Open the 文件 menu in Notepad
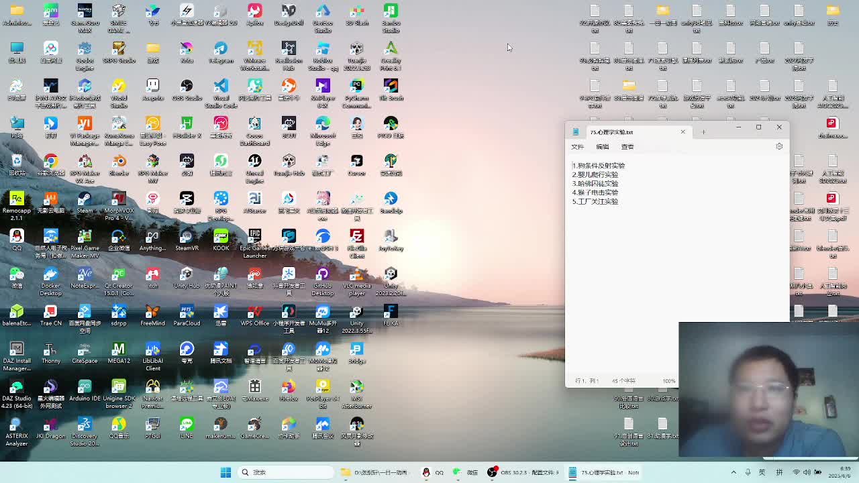Screen dimensions: 859x483 click(x=577, y=146)
